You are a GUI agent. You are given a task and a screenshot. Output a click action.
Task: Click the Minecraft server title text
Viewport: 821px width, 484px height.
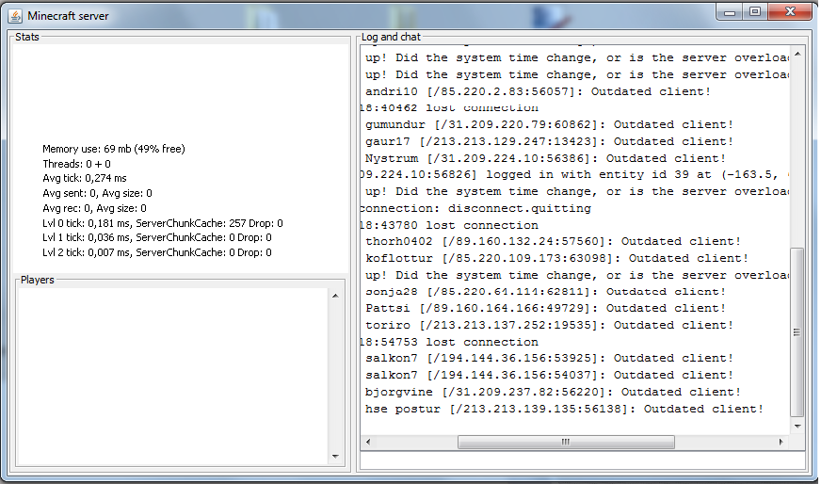click(x=68, y=16)
